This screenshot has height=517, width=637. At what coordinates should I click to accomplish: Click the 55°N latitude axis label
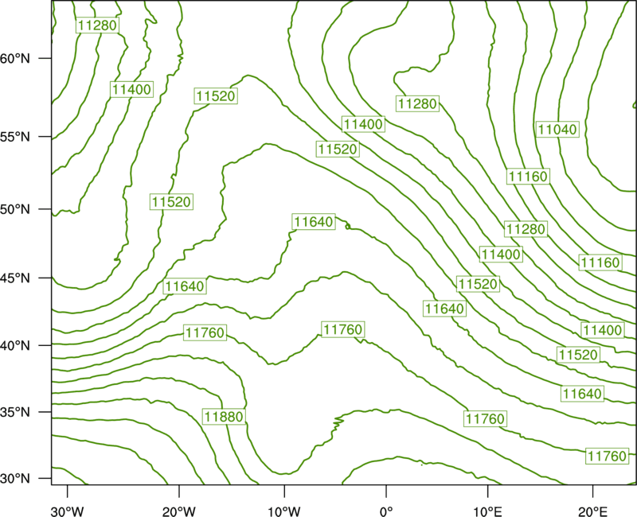tap(15, 137)
